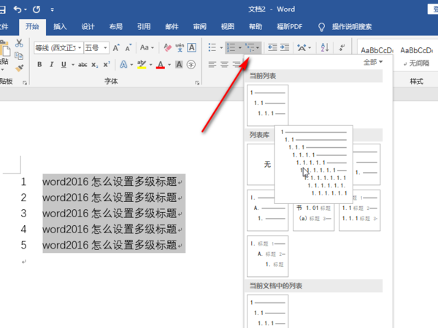Image resolution: width=438 pixels, height=328 pixels.
Task: Select 1.1 标题 2 list style
Action: 359,212
